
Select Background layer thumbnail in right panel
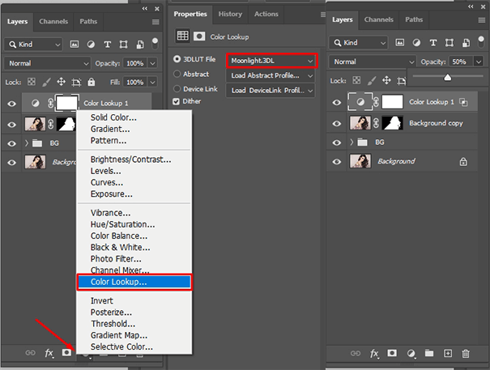360,161
